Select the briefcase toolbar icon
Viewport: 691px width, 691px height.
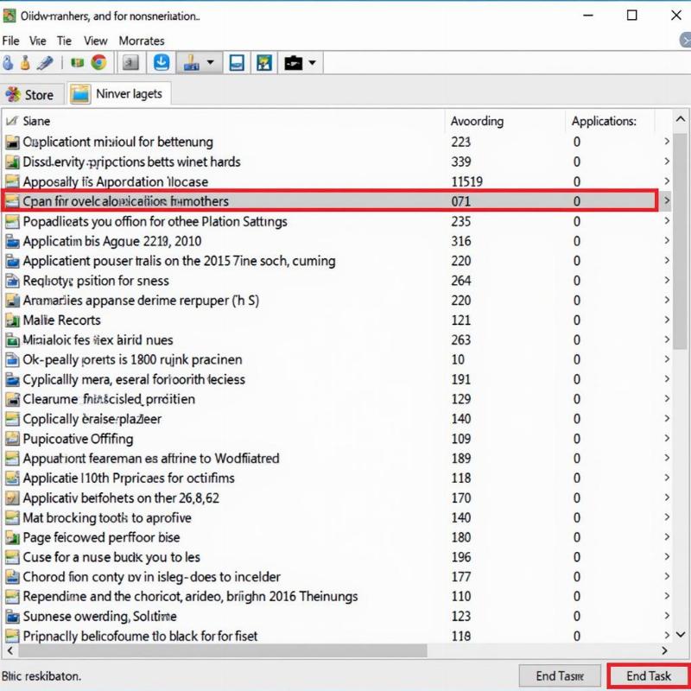[x=294, y=61]
